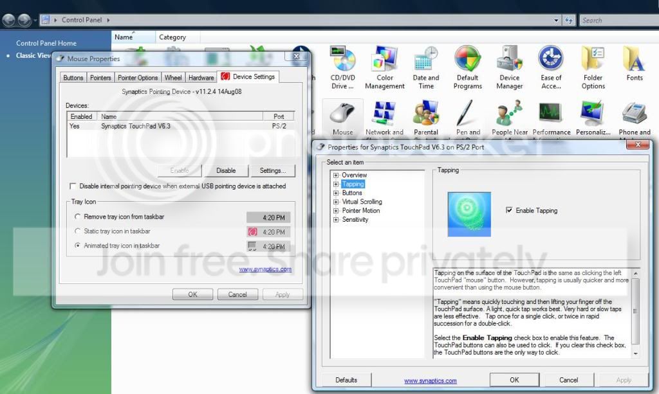Click the Search input field
The width and height of the screenshot is (659, 394).
618,20
